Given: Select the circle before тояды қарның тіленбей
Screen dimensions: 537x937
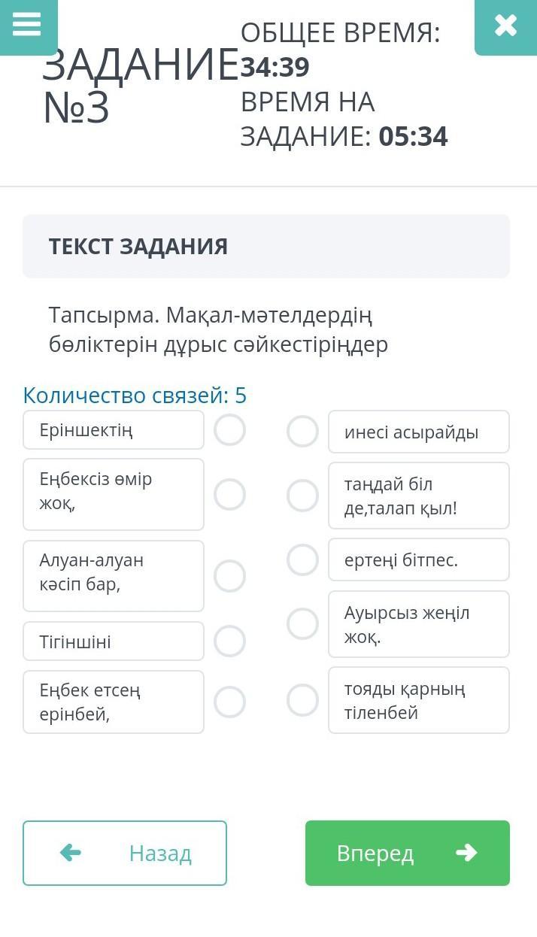Looking at the screenshot, I should click(x=302, y=700).
